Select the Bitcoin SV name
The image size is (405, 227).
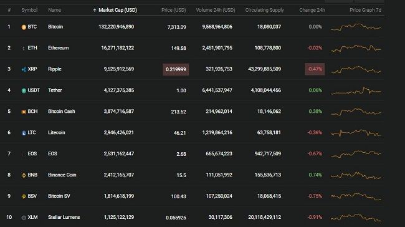tap(59, 196)
